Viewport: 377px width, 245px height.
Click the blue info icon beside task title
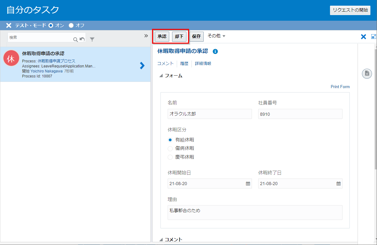click(x=215, y=51)
